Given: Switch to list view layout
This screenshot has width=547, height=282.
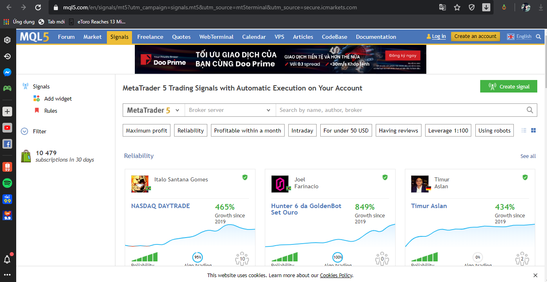Looking at the screenshot, I should [x=524, y=130].
